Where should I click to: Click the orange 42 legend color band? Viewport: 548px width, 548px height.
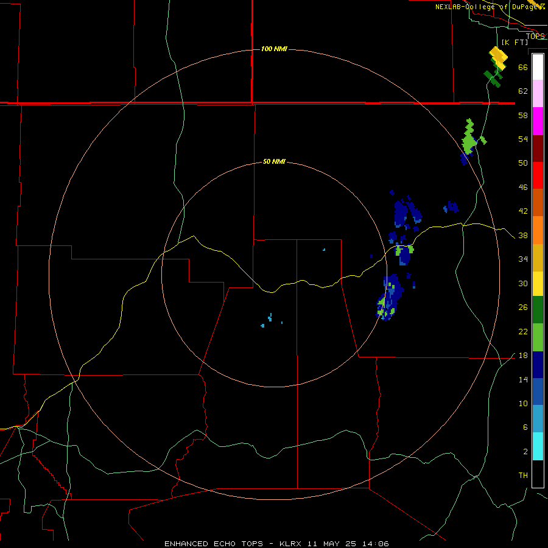[538, 230]
